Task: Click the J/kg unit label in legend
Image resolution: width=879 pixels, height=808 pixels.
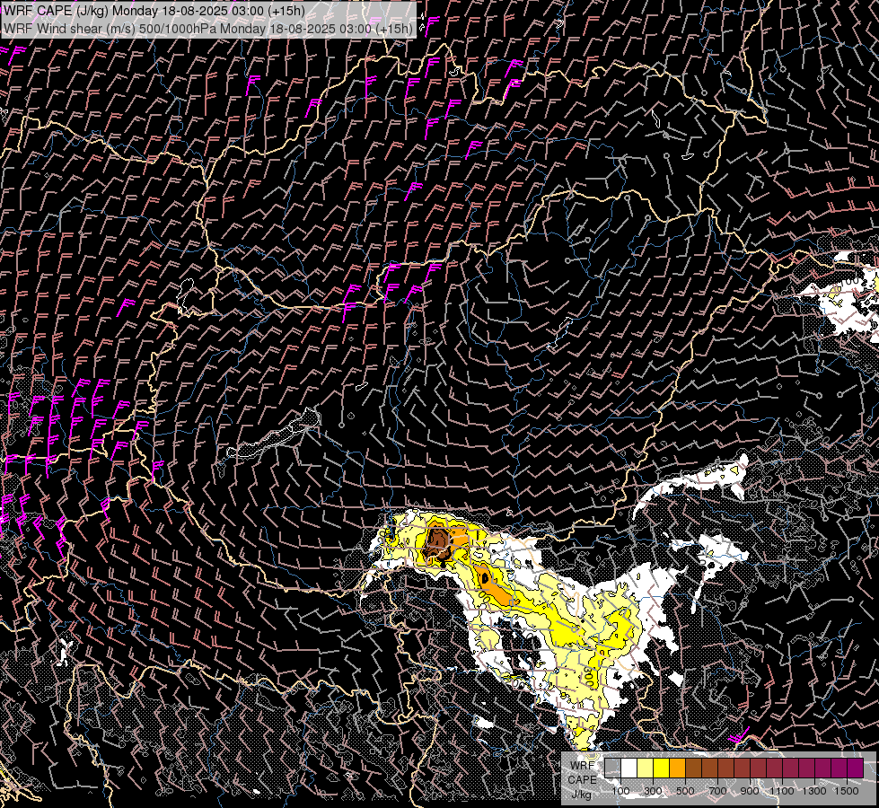Action: tap(582, 795)
